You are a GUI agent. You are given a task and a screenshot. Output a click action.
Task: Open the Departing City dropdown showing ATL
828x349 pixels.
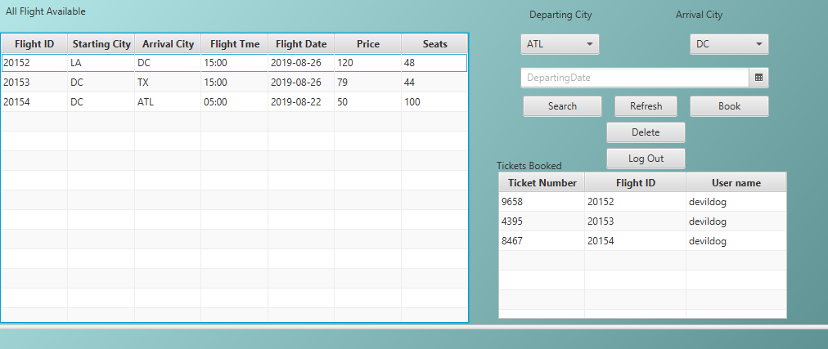560,44
